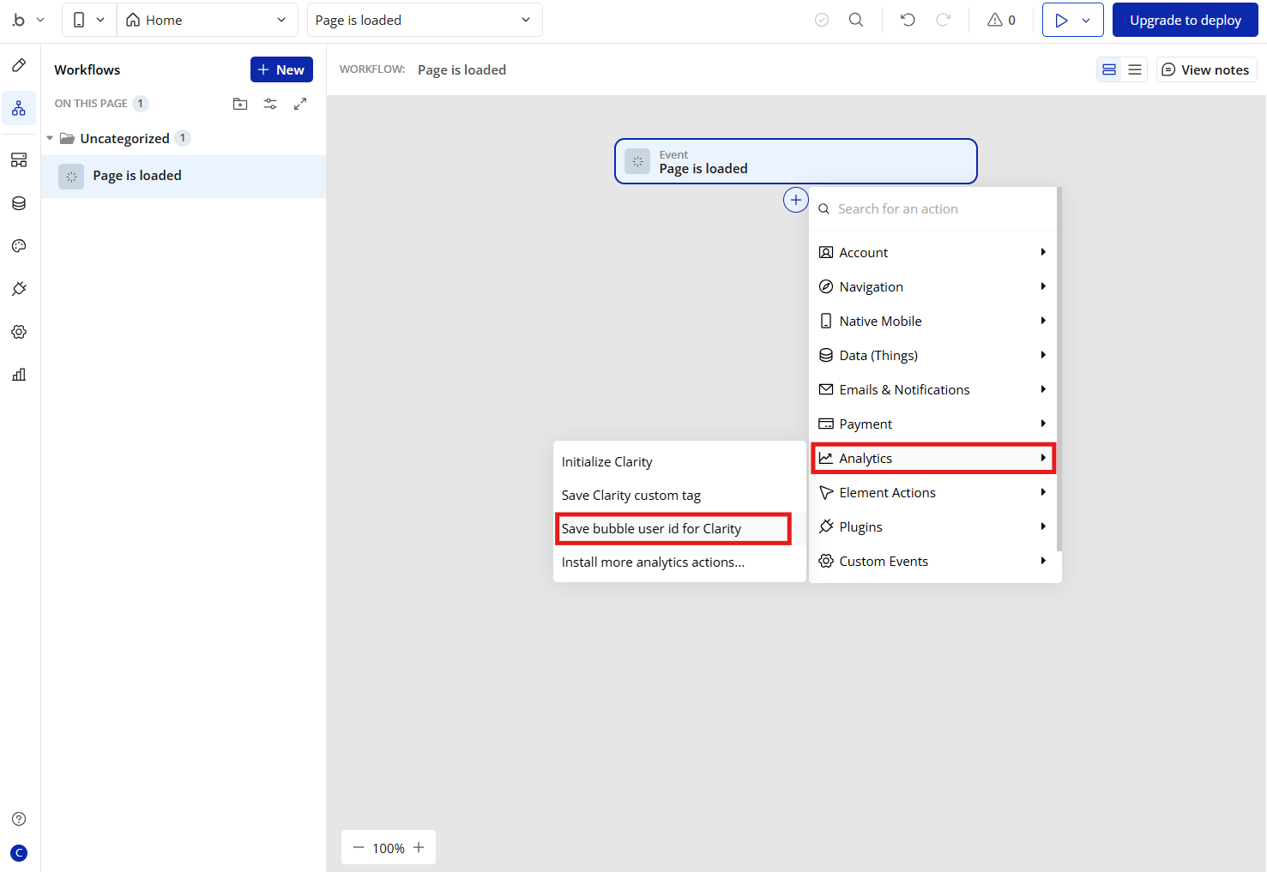This screenshot has width=1267, height=872.
Task: Open the Plugins tab plug icon in sidebar
Action: (x=19, y=289)
